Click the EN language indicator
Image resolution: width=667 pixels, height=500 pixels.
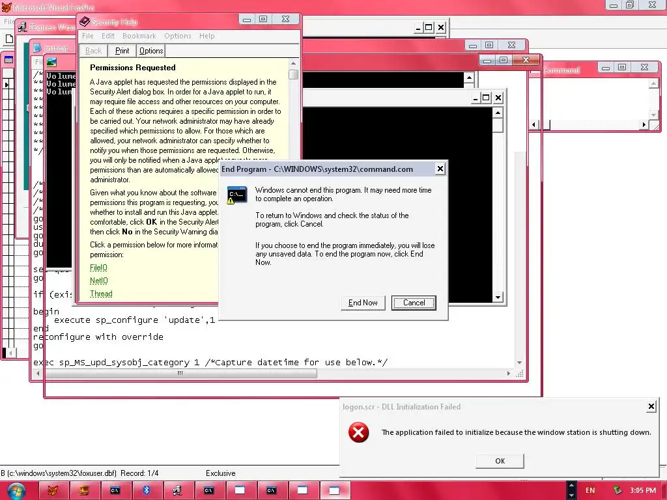point(590,490)
